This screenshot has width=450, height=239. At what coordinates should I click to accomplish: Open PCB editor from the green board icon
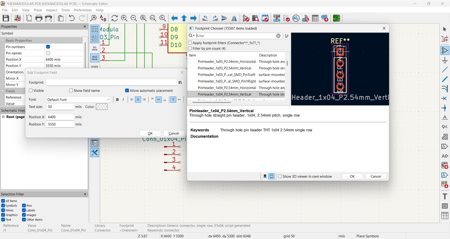[x=337, y=18]
